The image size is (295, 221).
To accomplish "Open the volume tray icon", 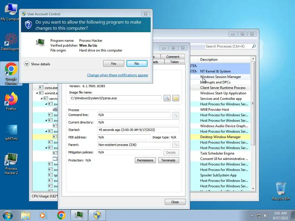I will [x=266, y=216].
